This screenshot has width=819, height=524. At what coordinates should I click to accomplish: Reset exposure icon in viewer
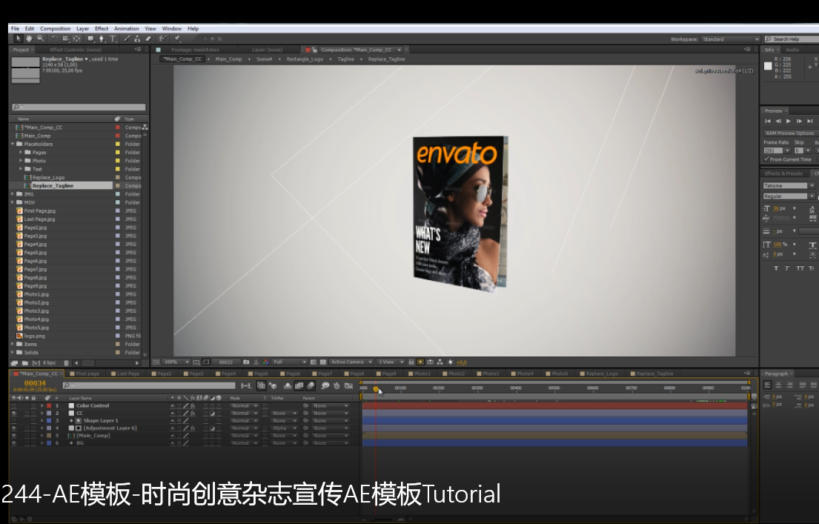click(x=451, y=362)
